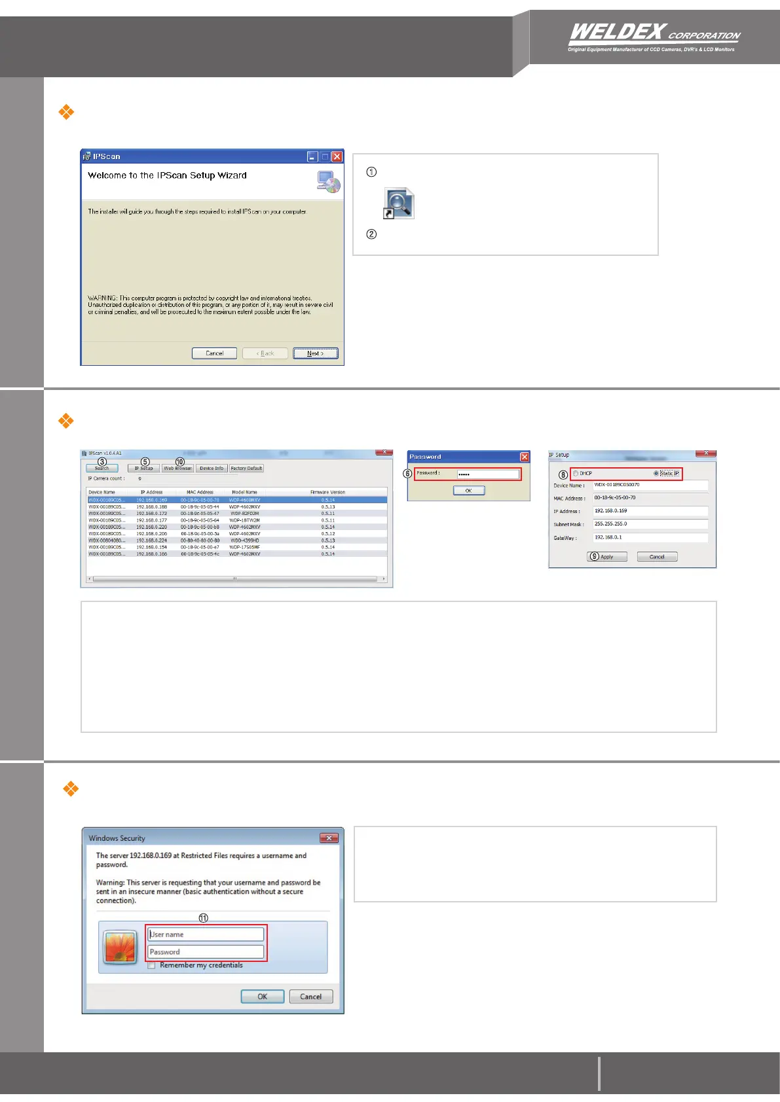This screenshot has width=780, height=1102.
Task: Click the Factory Default button
Action: point(246,469)
